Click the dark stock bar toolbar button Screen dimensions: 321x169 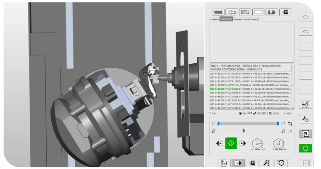pos(218,12)
